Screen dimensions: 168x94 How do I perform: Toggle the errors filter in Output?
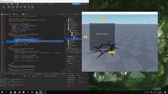pyautogui.click(x=27, y=76)
